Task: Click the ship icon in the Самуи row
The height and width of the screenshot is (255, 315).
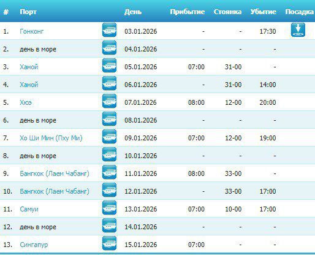Action: (109, 208)
